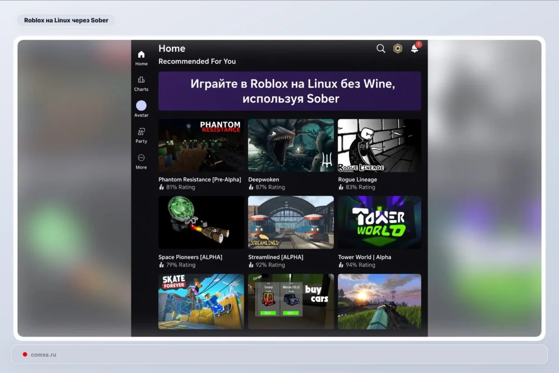The image size is (559, 373).
Task: Click the 'Roblox на Linux через Sober' caption
Action: click(x=66, y=20)
